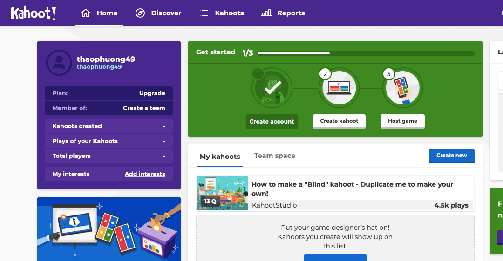
Task: Click the Create a team link
Action: [x=144, y=108]
